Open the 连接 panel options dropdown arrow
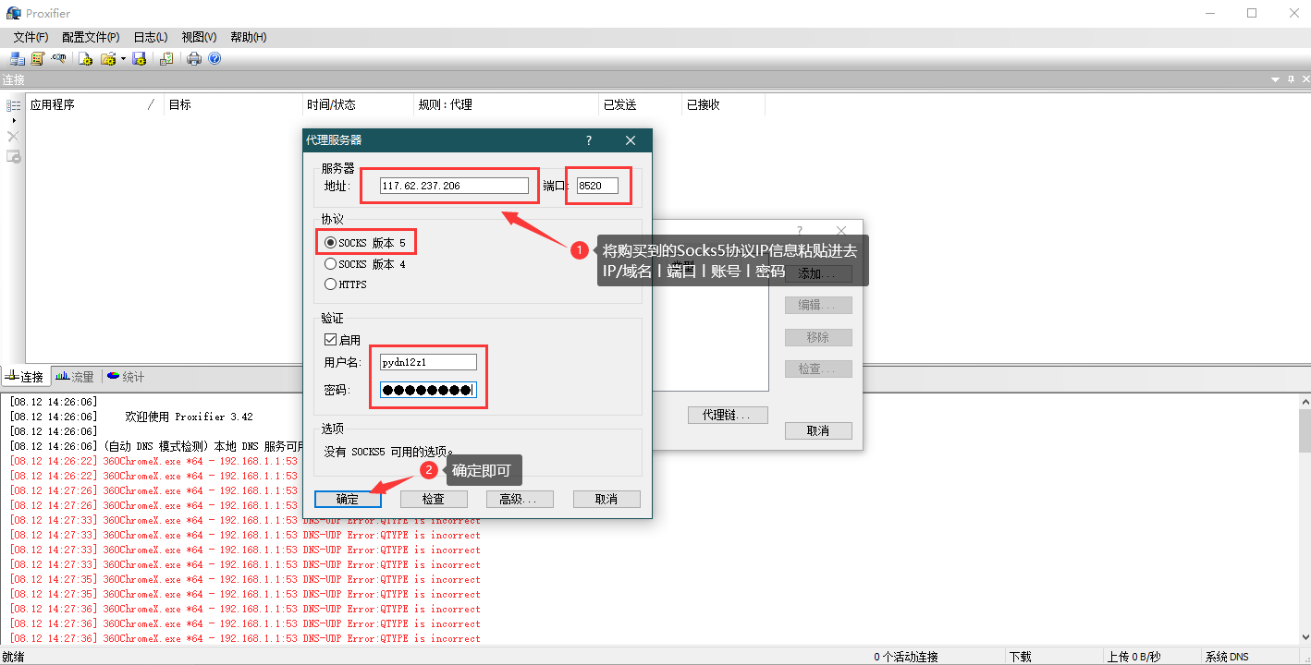This screenshot has height=665, width=1311. point(1276,79)
